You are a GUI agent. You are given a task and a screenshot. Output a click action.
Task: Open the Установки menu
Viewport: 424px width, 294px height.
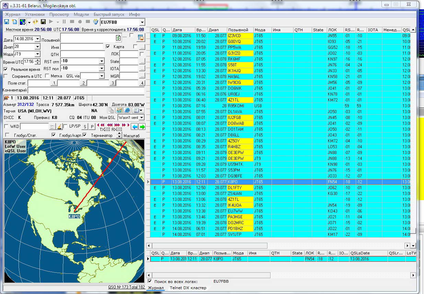(x=35, y=14)
